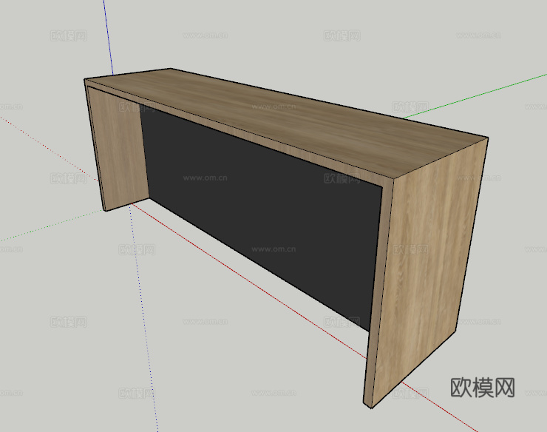This screenshot has height=432, width=547.
Task: Select the left wooden leg panel
Action: (118, 149)
